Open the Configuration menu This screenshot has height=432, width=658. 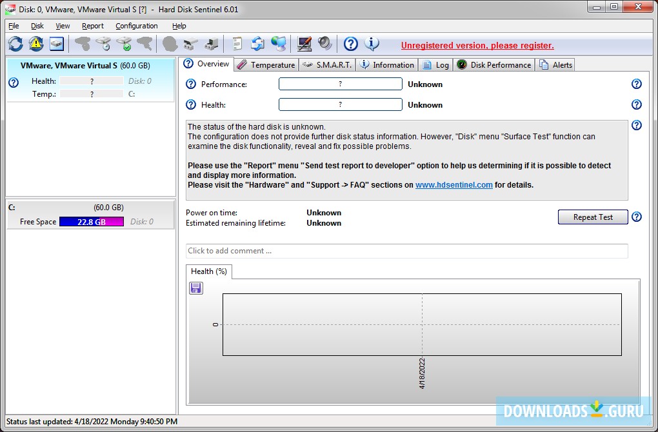[137, 26]
